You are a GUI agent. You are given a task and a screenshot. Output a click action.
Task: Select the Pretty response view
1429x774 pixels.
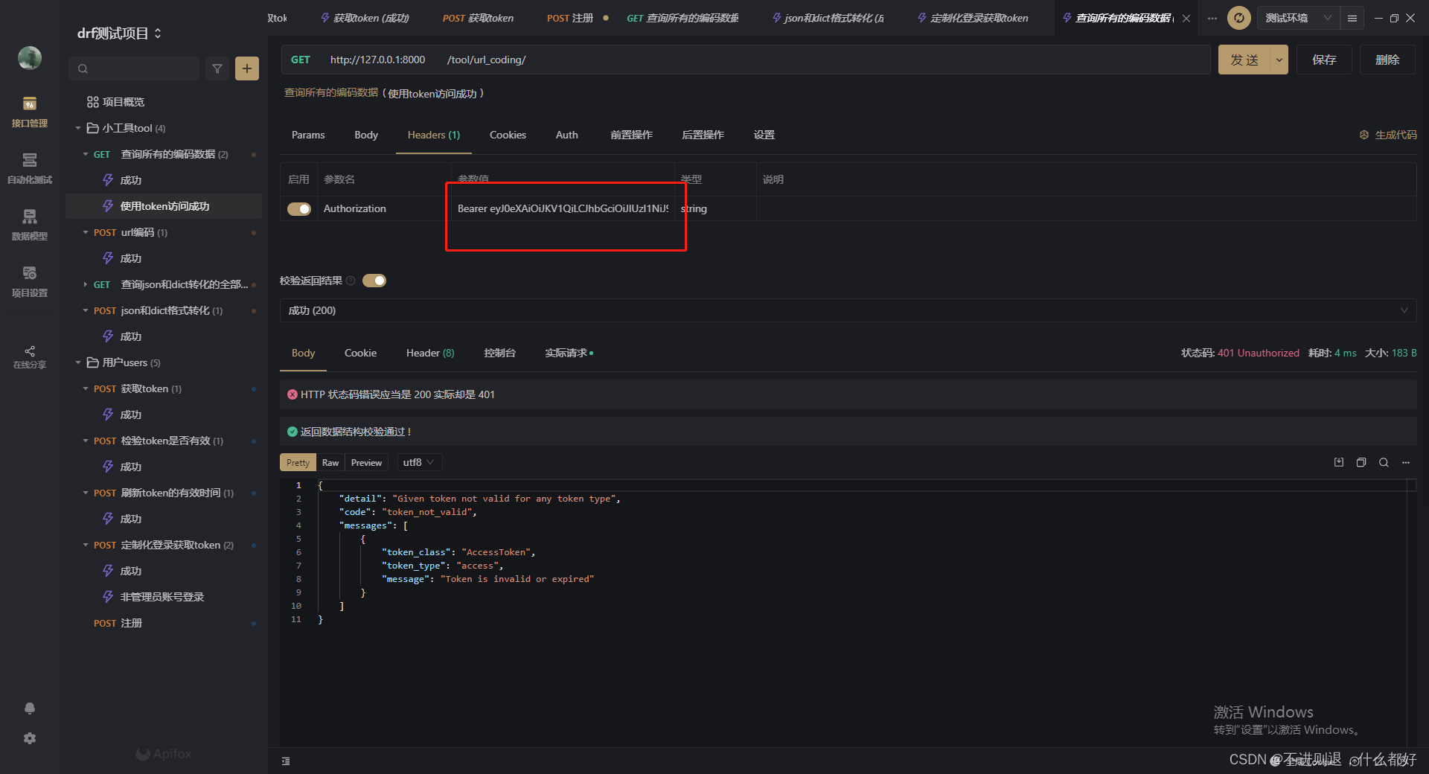(298, 462)
